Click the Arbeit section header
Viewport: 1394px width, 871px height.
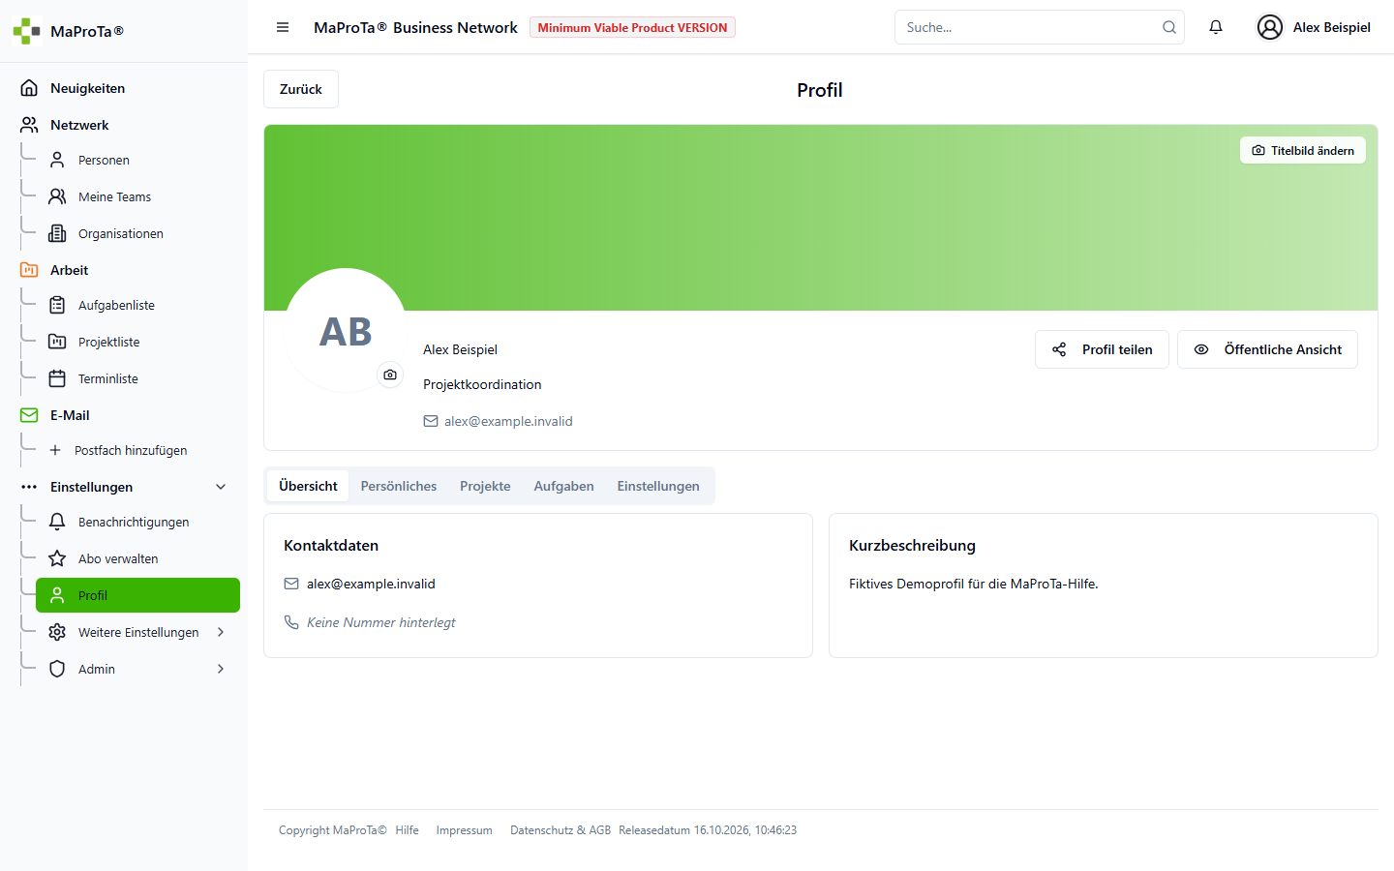124,270
